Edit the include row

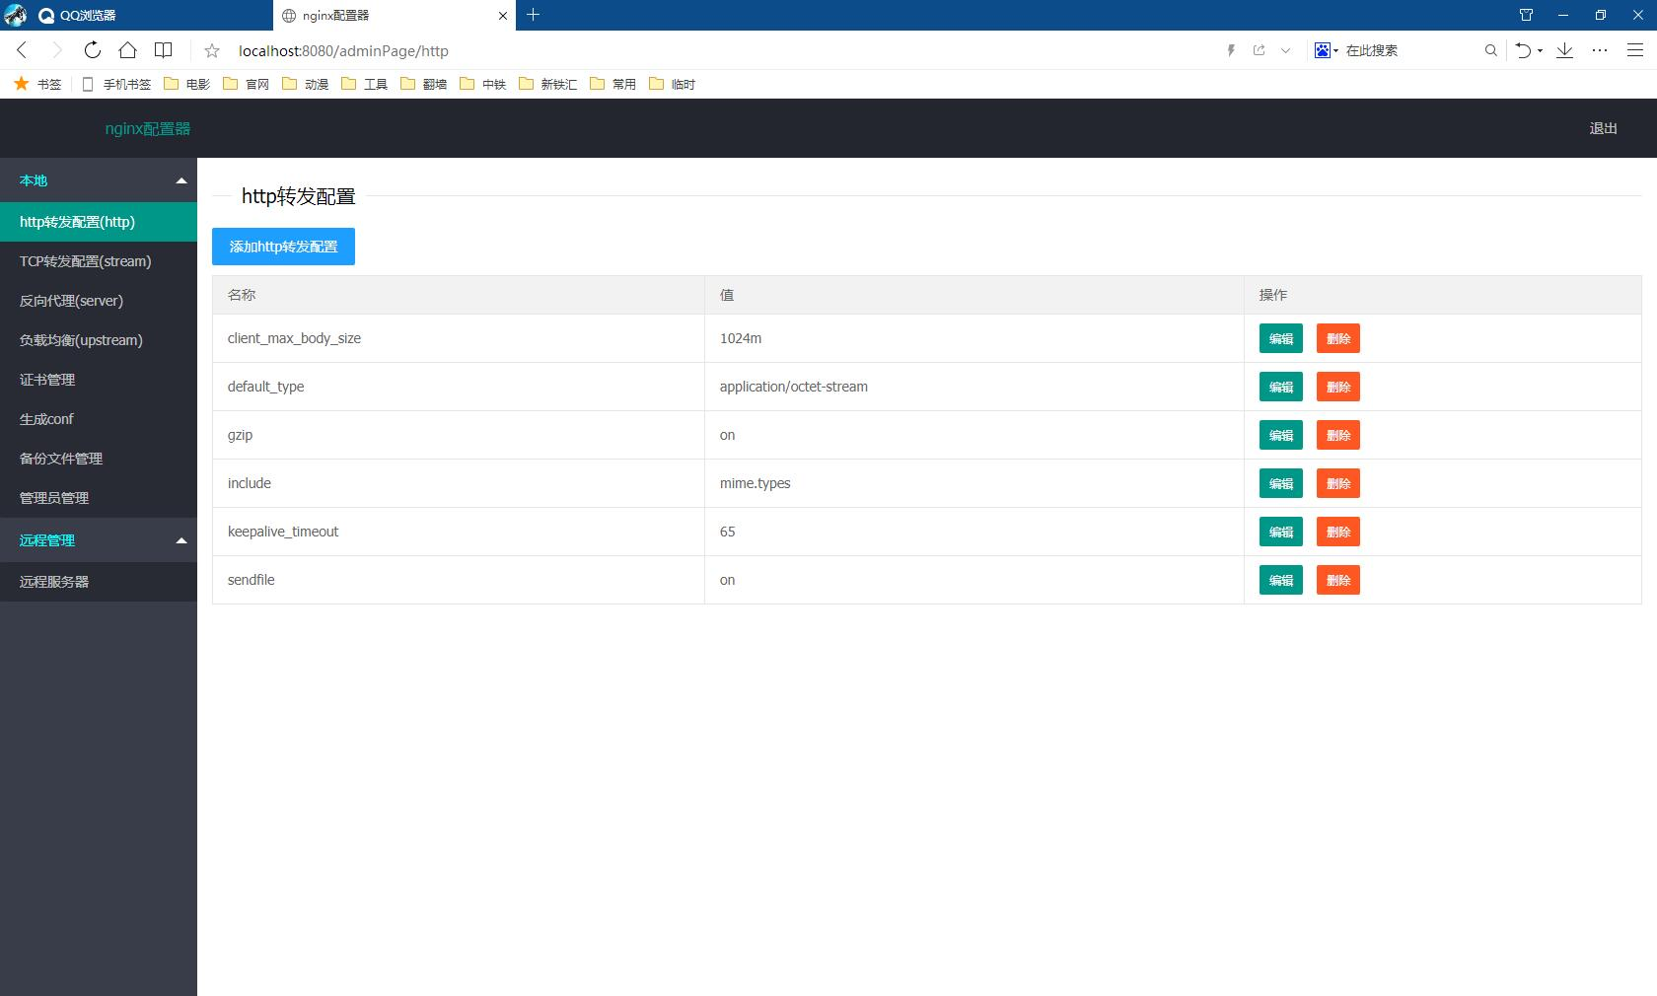pyautogui.click(x=1280, y=483)
